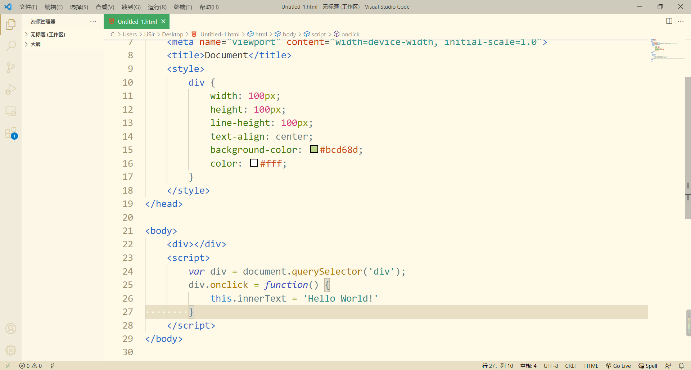Open Explorer views and more actions ellipsis
Screen dimensions: 691x370
click(x=93, y=21)
